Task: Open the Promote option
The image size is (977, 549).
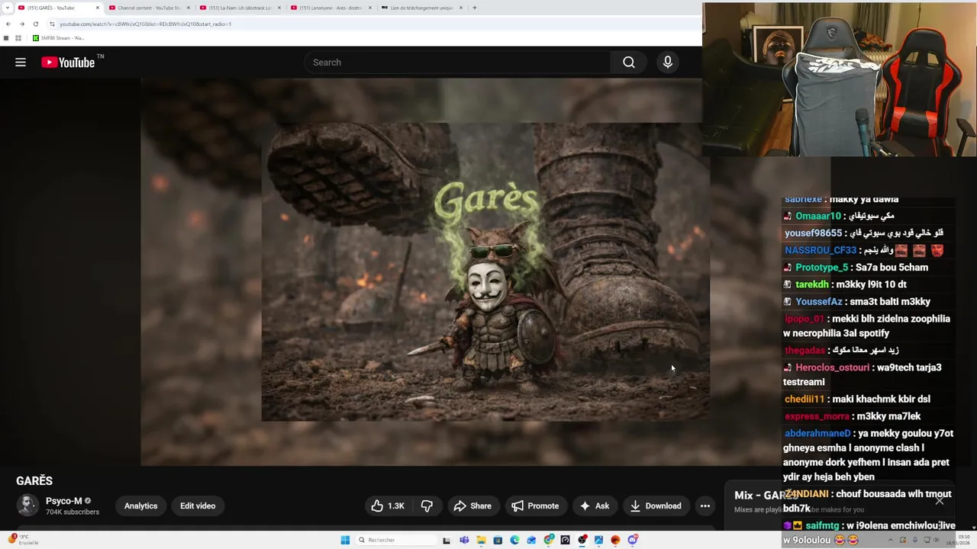Action: pyautogui.click(x=535, y=506)
